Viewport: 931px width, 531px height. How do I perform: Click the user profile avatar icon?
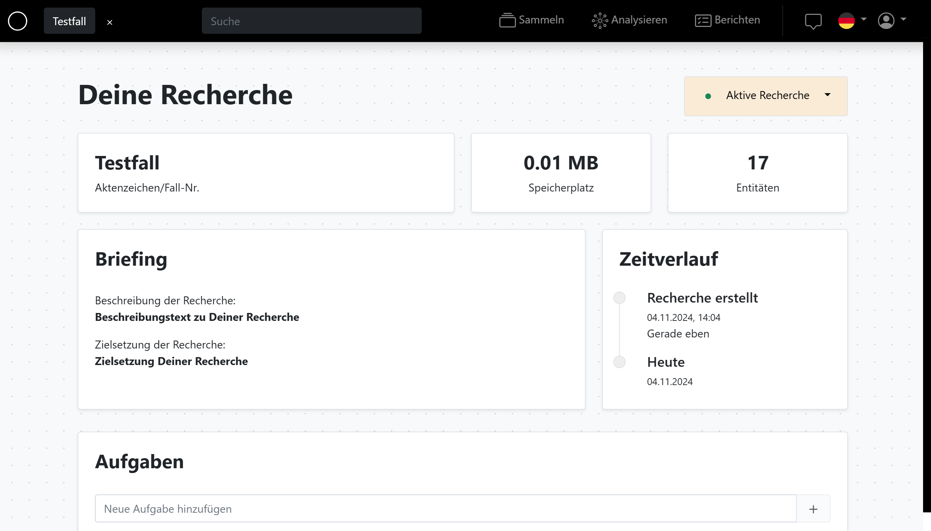point(886,20)
